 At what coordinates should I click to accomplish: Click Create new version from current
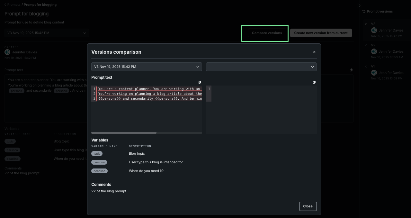tap(321, 33)
